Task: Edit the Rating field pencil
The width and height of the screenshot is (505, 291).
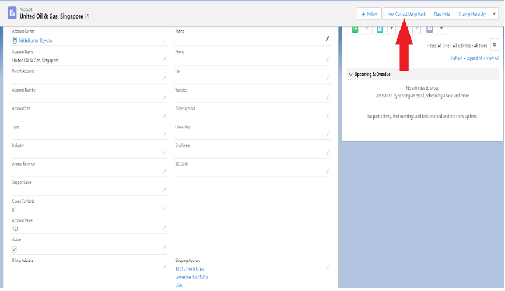Action: pos(327,38)
